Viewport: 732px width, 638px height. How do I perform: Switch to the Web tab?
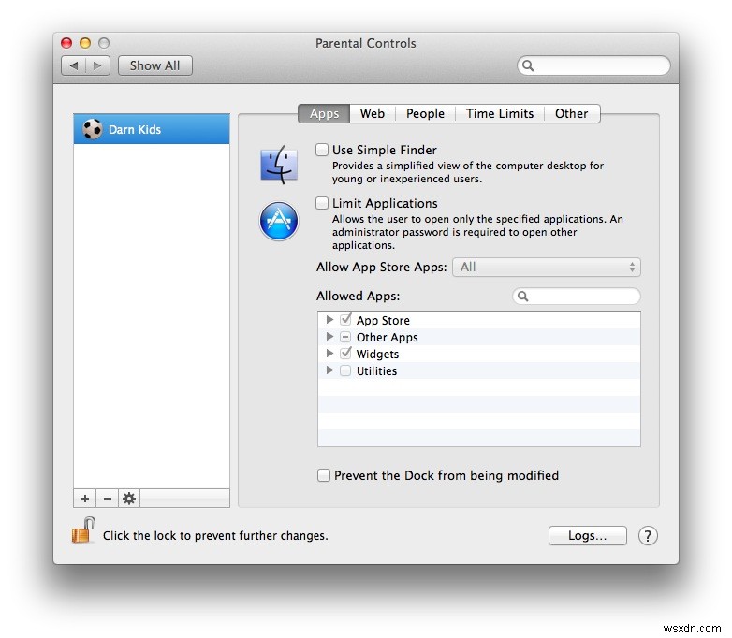(x=372, y=113)
